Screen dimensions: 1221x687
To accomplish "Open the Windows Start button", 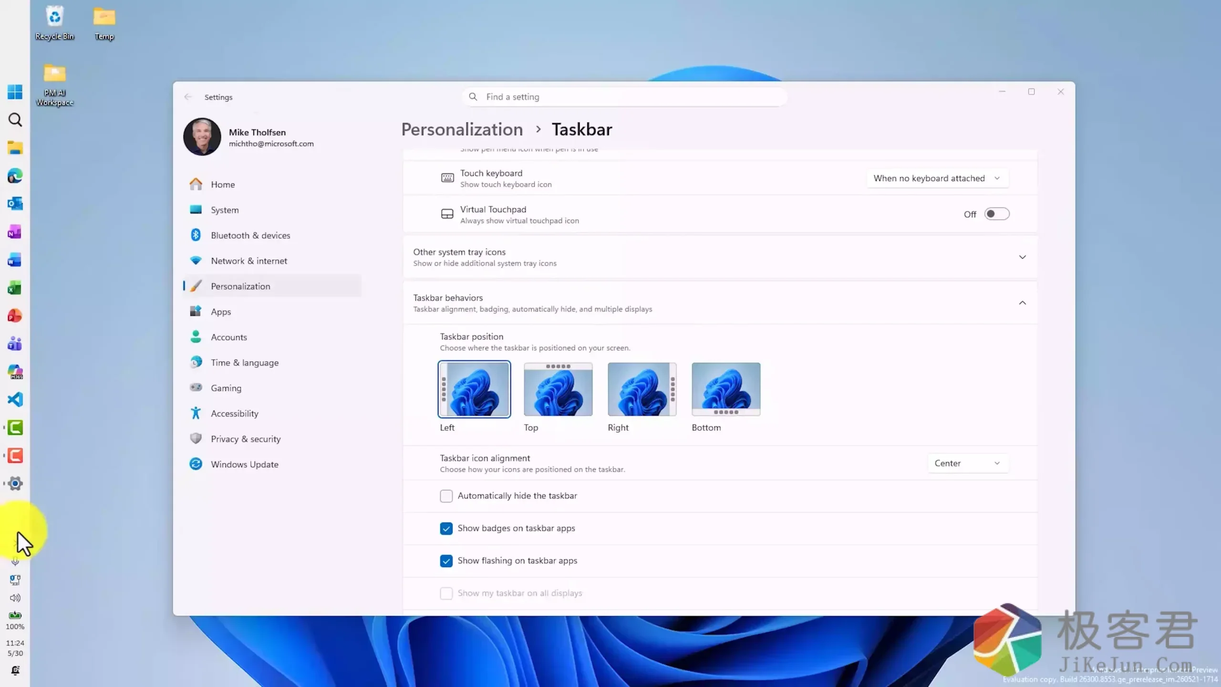I will tap(15, 92).
